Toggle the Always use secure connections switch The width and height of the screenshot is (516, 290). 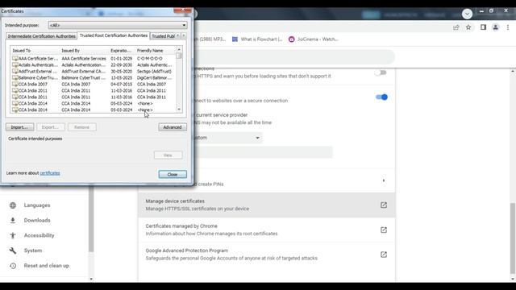[381, 72]
